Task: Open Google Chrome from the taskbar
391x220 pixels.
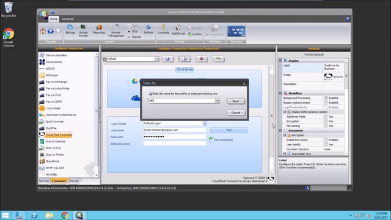Action: [x=65, y=215]
